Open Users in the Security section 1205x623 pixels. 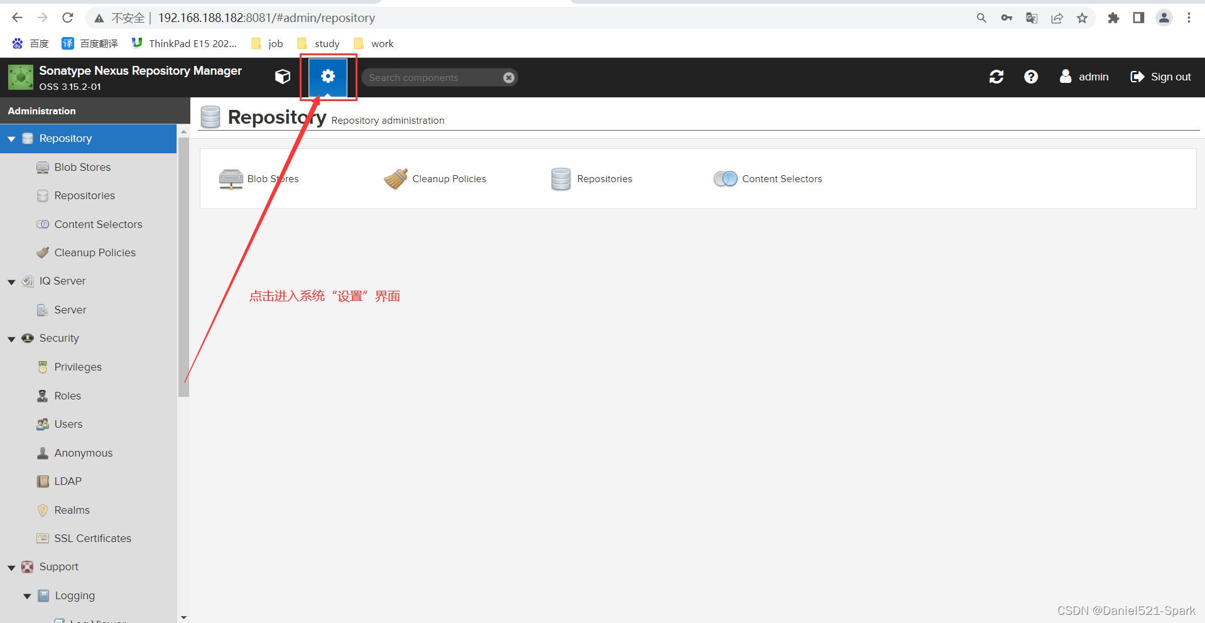pyautogui.click(x=68, y=424)
